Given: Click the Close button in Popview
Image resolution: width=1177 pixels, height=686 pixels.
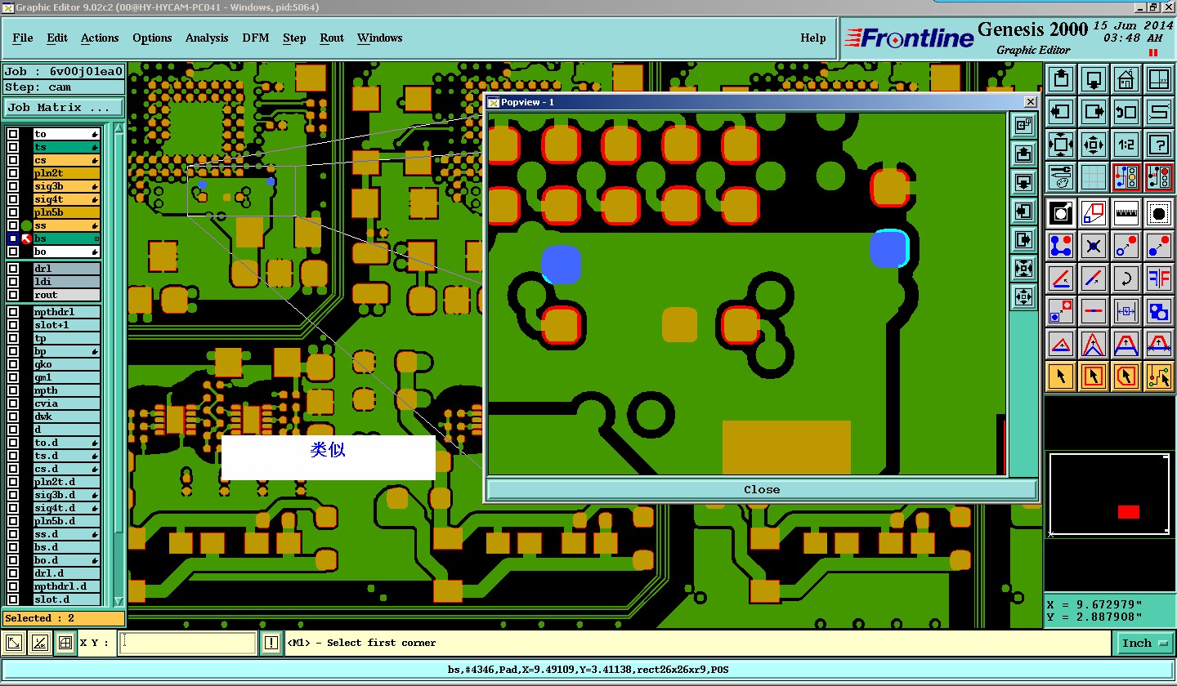Looking at the screenshot, I should (762, 489).
